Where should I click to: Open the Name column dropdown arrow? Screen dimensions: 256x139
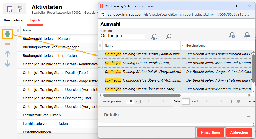[x=182, y=45]
